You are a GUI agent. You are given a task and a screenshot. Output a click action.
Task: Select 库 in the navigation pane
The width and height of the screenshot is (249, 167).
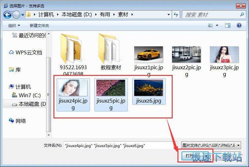[x=15, y=70]
